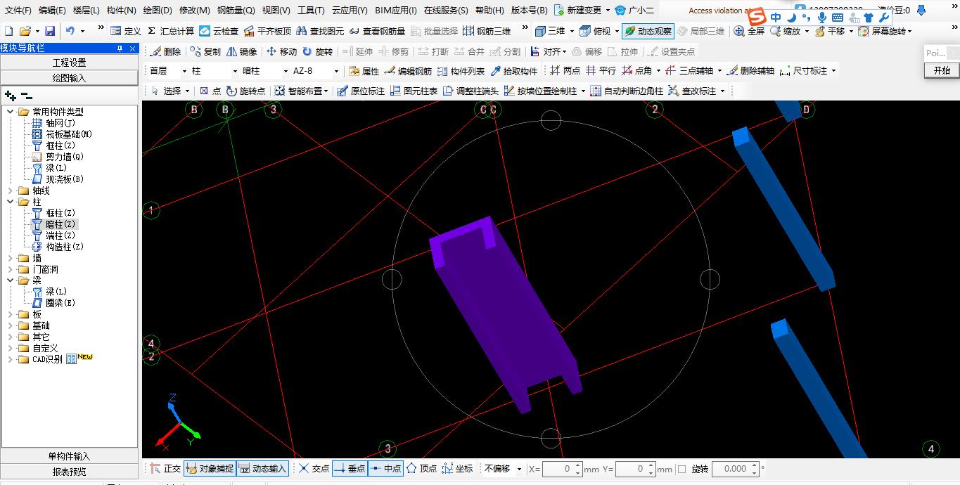Click the 绘图输入 drawing input button

point(69,78)
